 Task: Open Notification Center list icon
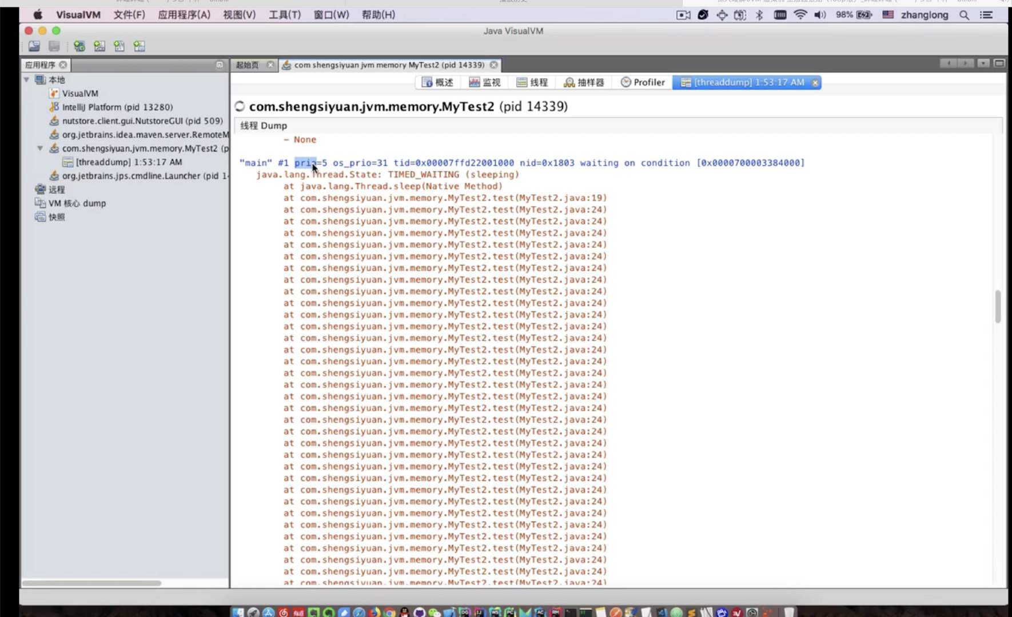pos(986,15)
